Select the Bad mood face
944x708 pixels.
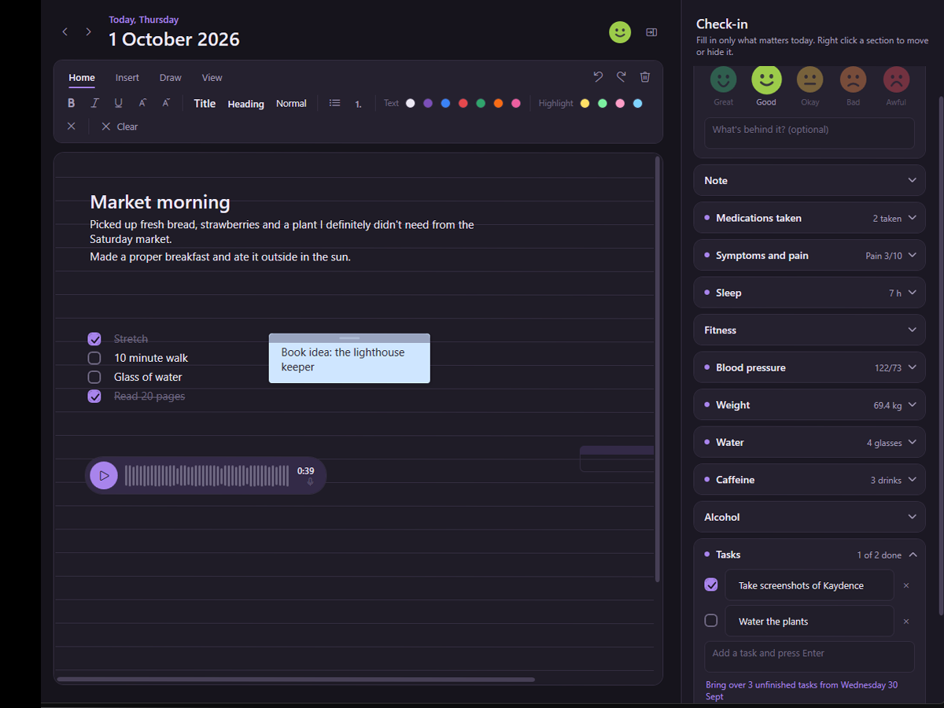pos(853,79)
